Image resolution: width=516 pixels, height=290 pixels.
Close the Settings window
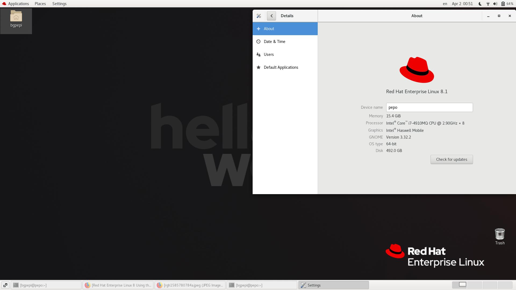point(510,16)
